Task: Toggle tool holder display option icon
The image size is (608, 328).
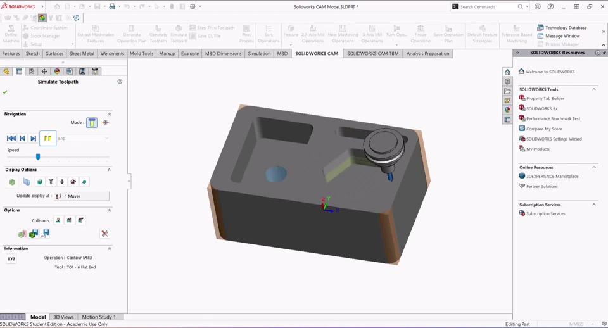Action: [x=61, y=182]
